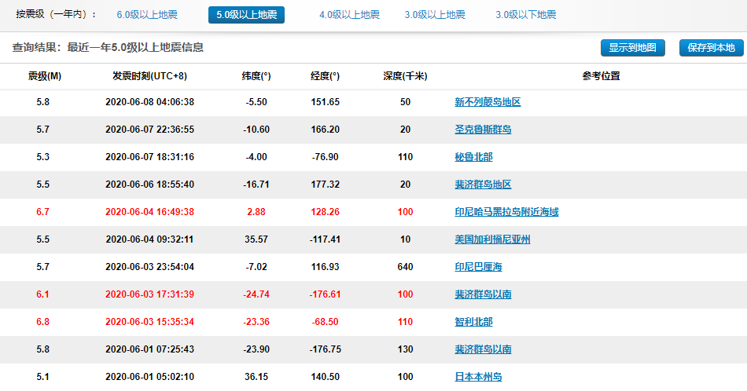Click the 按震级（一年内） label
This screenshot has height=391, width=747.
[56, 14]
